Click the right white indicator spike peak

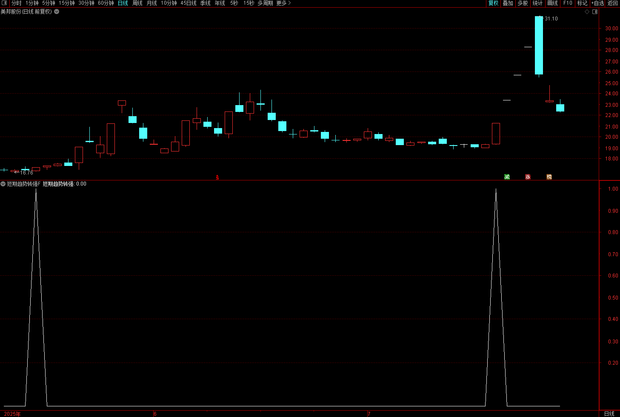[x=496, y=190]
